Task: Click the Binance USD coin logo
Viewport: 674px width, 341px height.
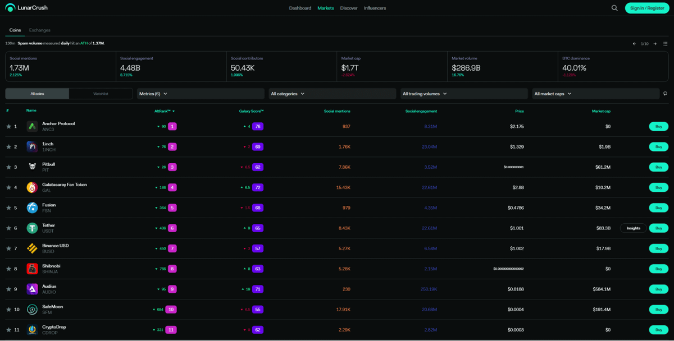Action: pos(32,248)
